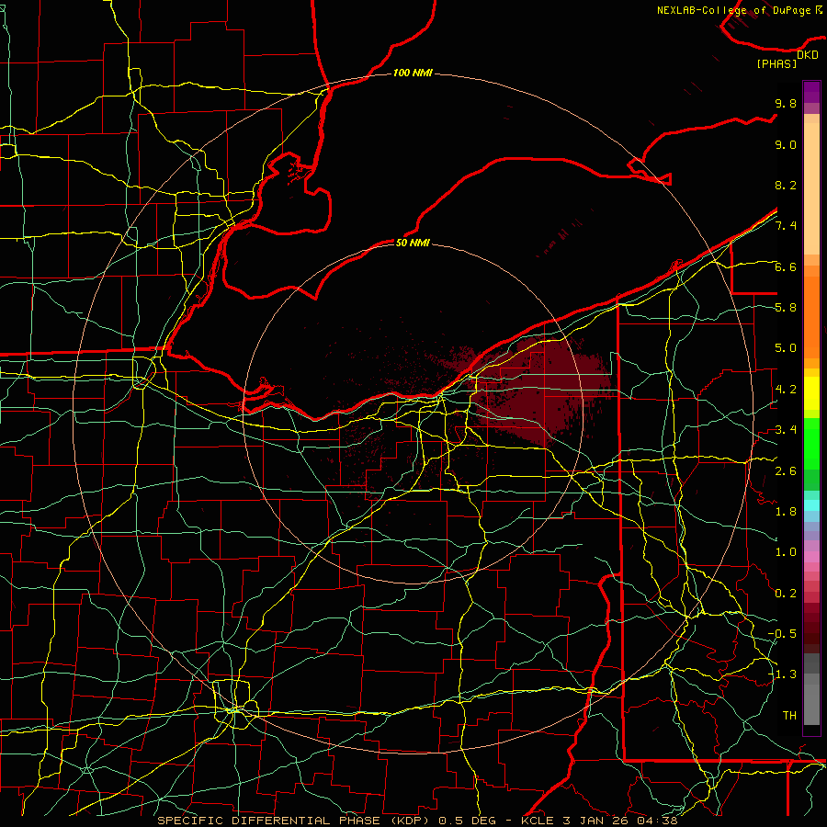Image resolution: width=827 pixels, height=827 pixels.
Task: Click the 1.8 value on the color scale
Action: (786, 512)
